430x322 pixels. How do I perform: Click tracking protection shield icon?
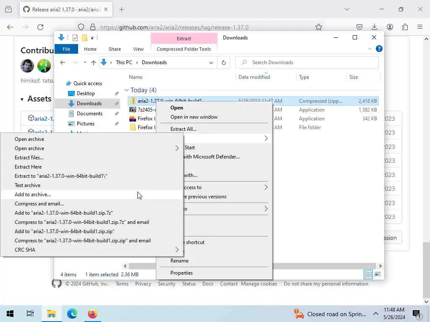(81, 27)
